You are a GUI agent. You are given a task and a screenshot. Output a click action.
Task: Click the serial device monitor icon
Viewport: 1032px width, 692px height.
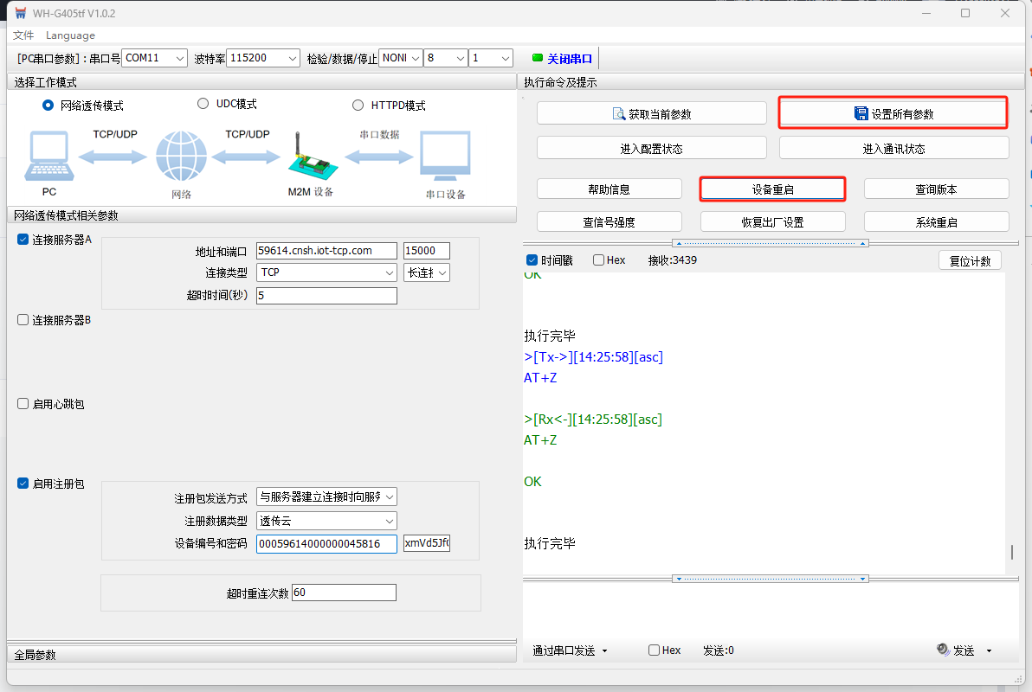click(445, 157)
